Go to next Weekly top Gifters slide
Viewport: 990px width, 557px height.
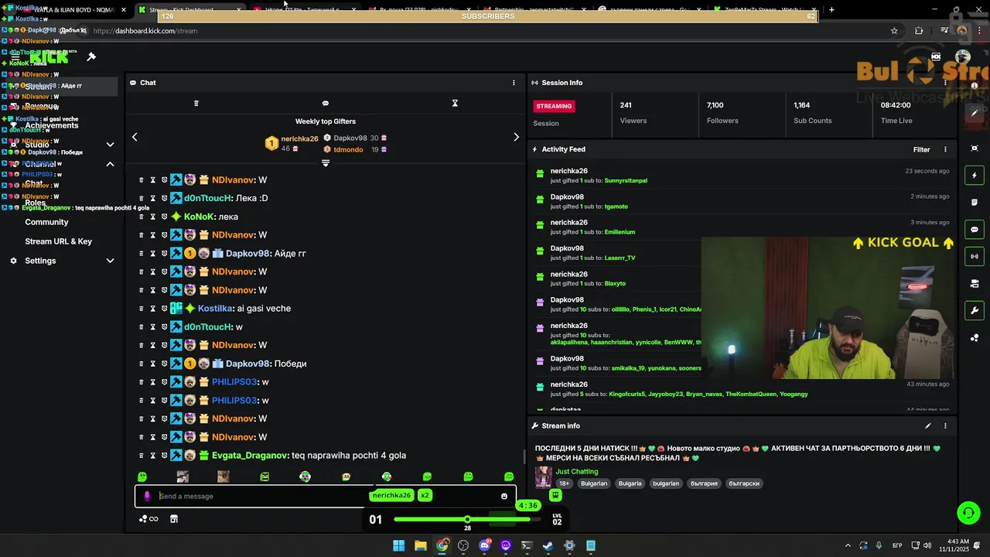tap(517, 137)
